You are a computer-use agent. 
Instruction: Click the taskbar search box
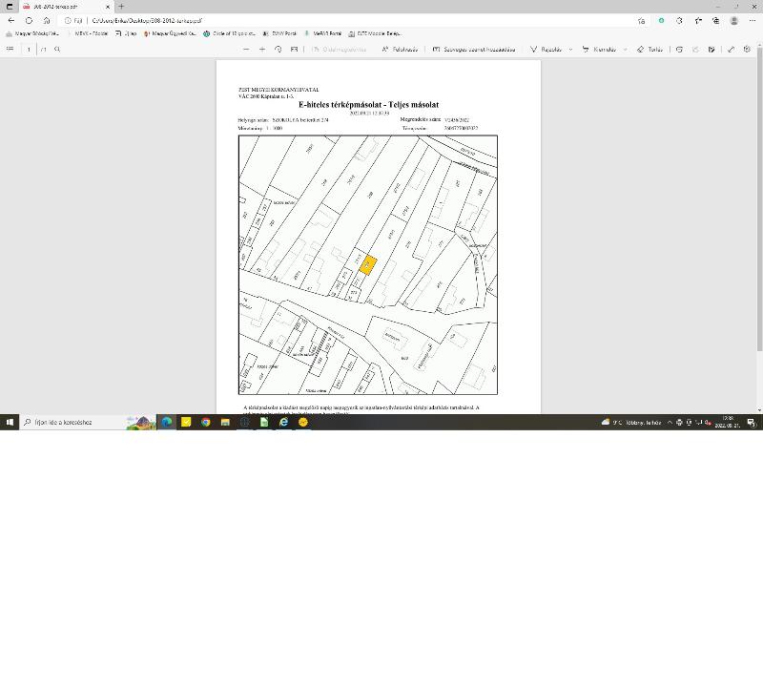(x=88, y=422)
